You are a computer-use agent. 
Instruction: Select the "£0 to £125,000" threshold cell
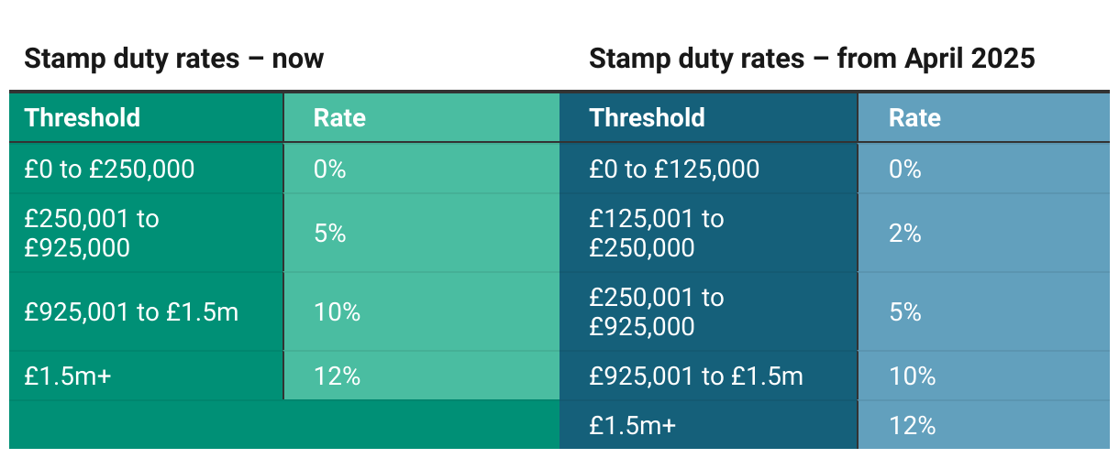tap(674, 169)
